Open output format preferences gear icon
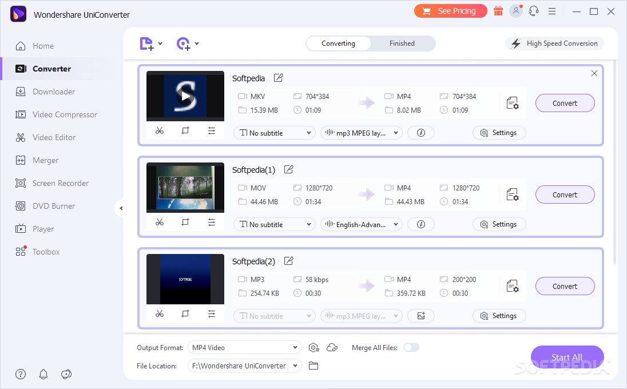The image size is (627, 389). click(314, 348)
